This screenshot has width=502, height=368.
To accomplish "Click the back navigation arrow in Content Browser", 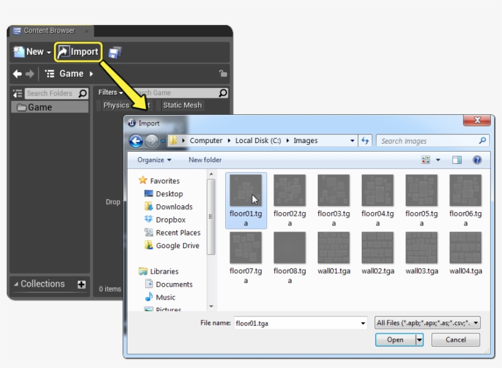I will coord(17,73).
